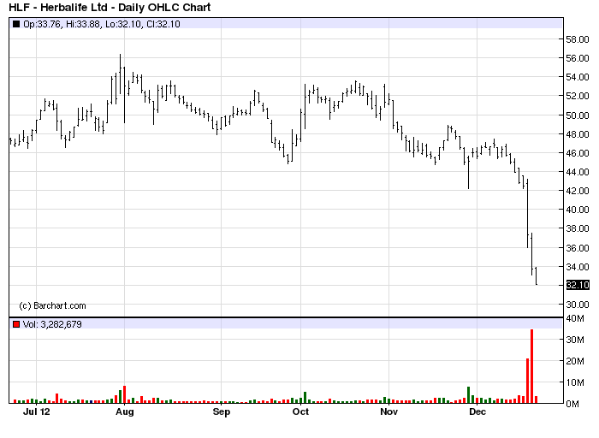
Task: Click the Cl:32.10 close value text
Action: coord(163,24)
